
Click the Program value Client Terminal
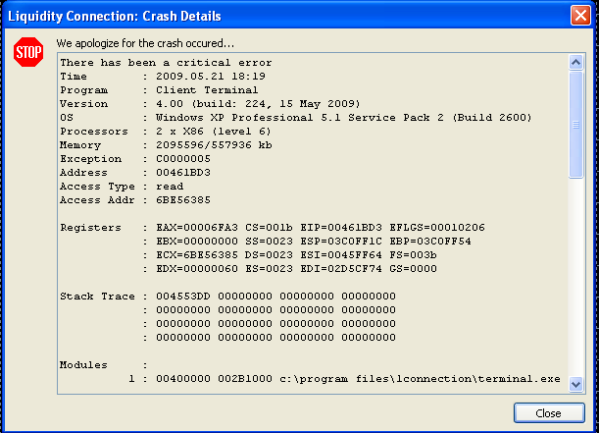(207, 90)
